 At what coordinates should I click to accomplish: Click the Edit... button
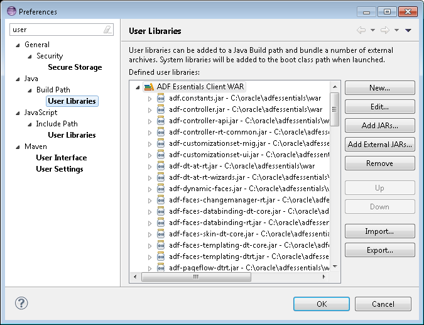coord(379,107)
